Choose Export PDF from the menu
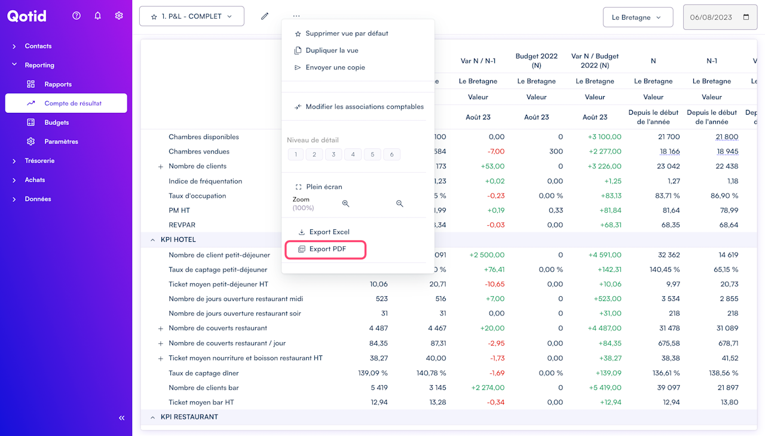This screenshot has width=765, height=436. click(x=327, y=249)
